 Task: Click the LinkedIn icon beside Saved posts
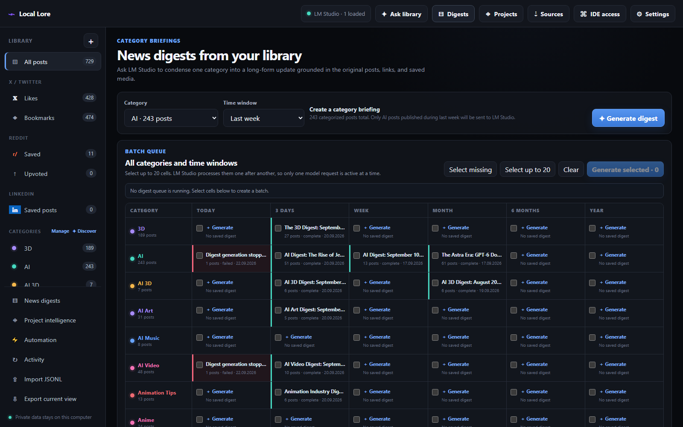pos(15,210)
